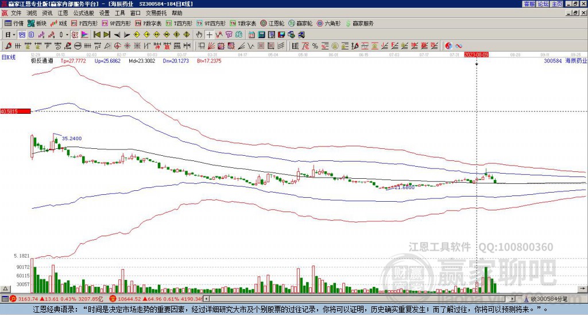Click the 日K线 chart label
Screen dimensions: 588x315
pyautogui.click(x=9, y=57)
